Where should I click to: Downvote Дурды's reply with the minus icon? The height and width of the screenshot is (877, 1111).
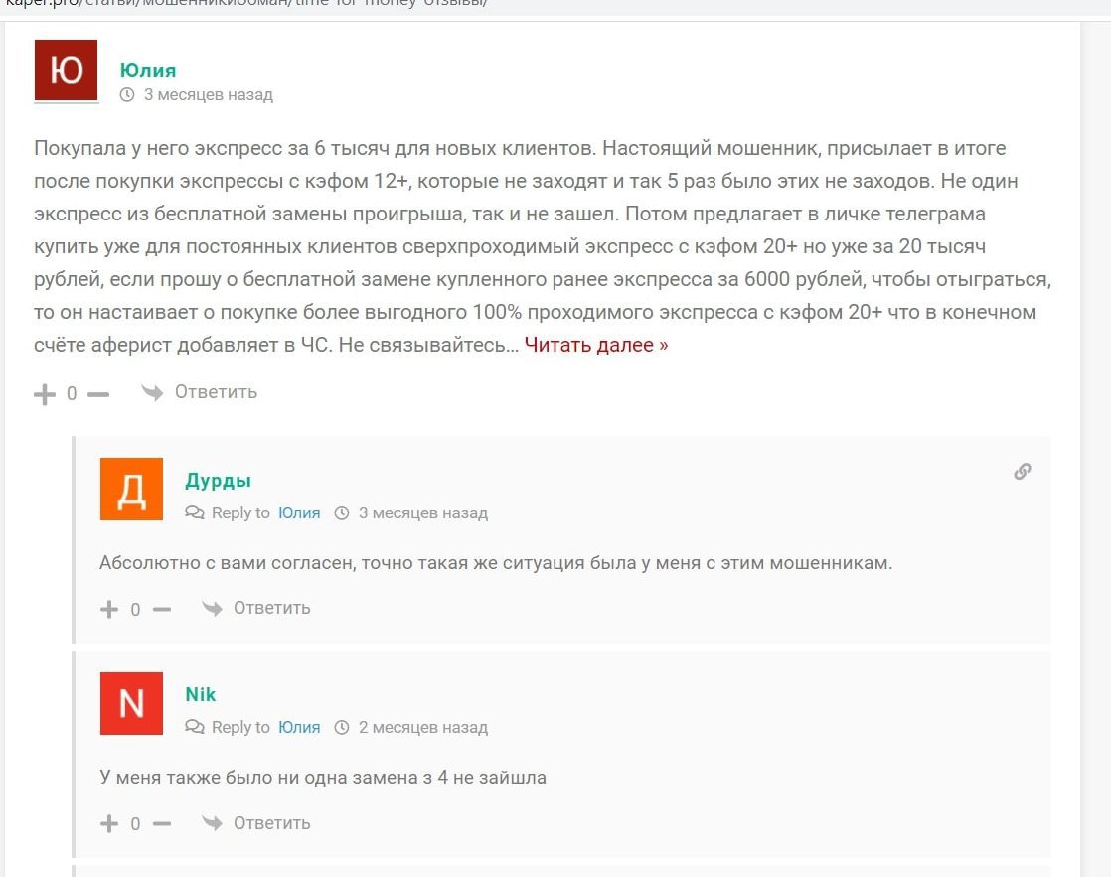pyautogui.click(x=162, y=609)
